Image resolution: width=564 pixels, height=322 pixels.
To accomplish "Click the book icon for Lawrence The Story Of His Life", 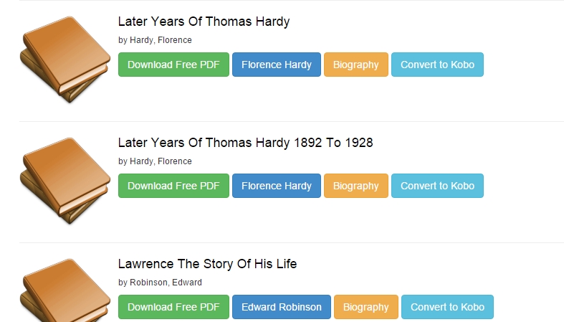I will point(64,290).
